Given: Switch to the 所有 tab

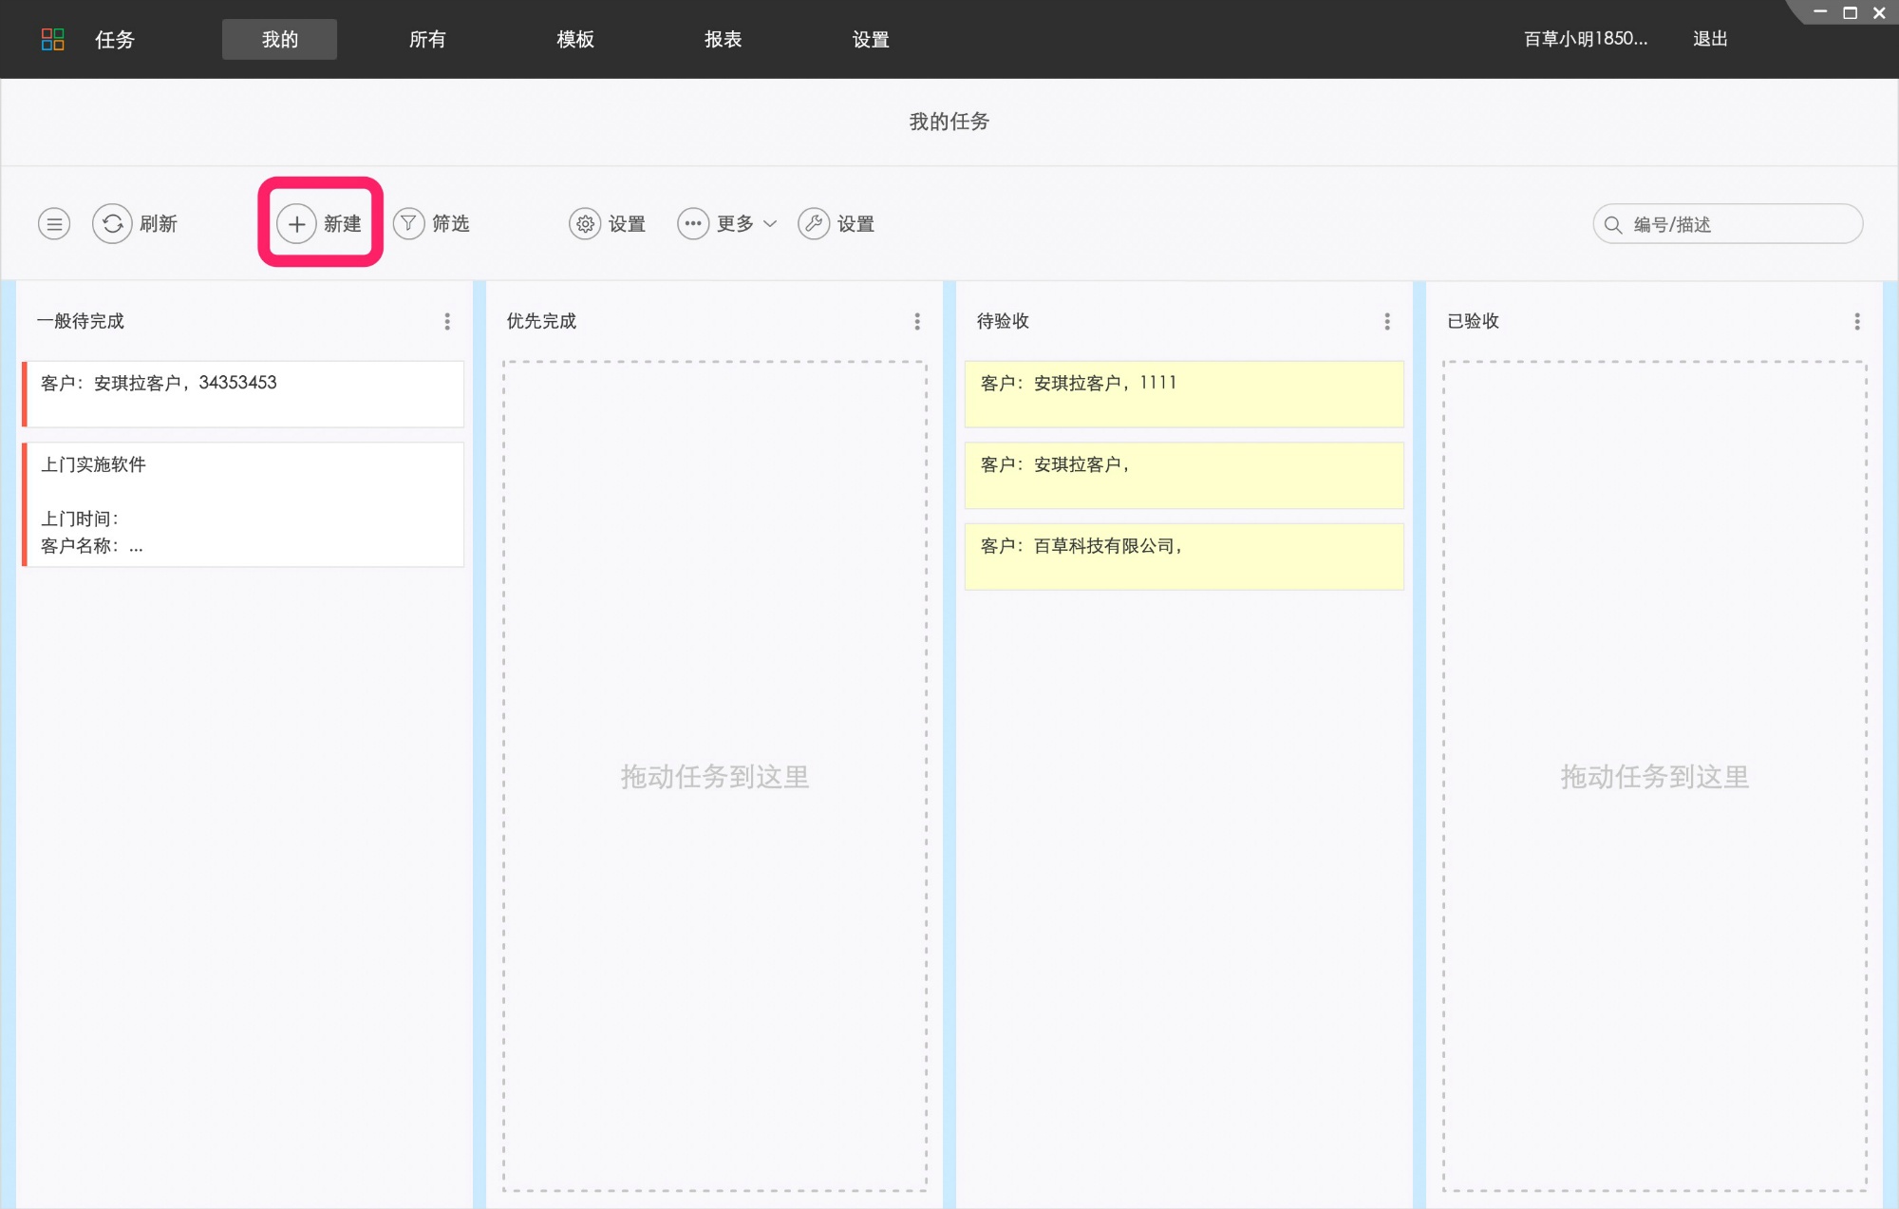Looking at the screenshot, I should (427, 39).
